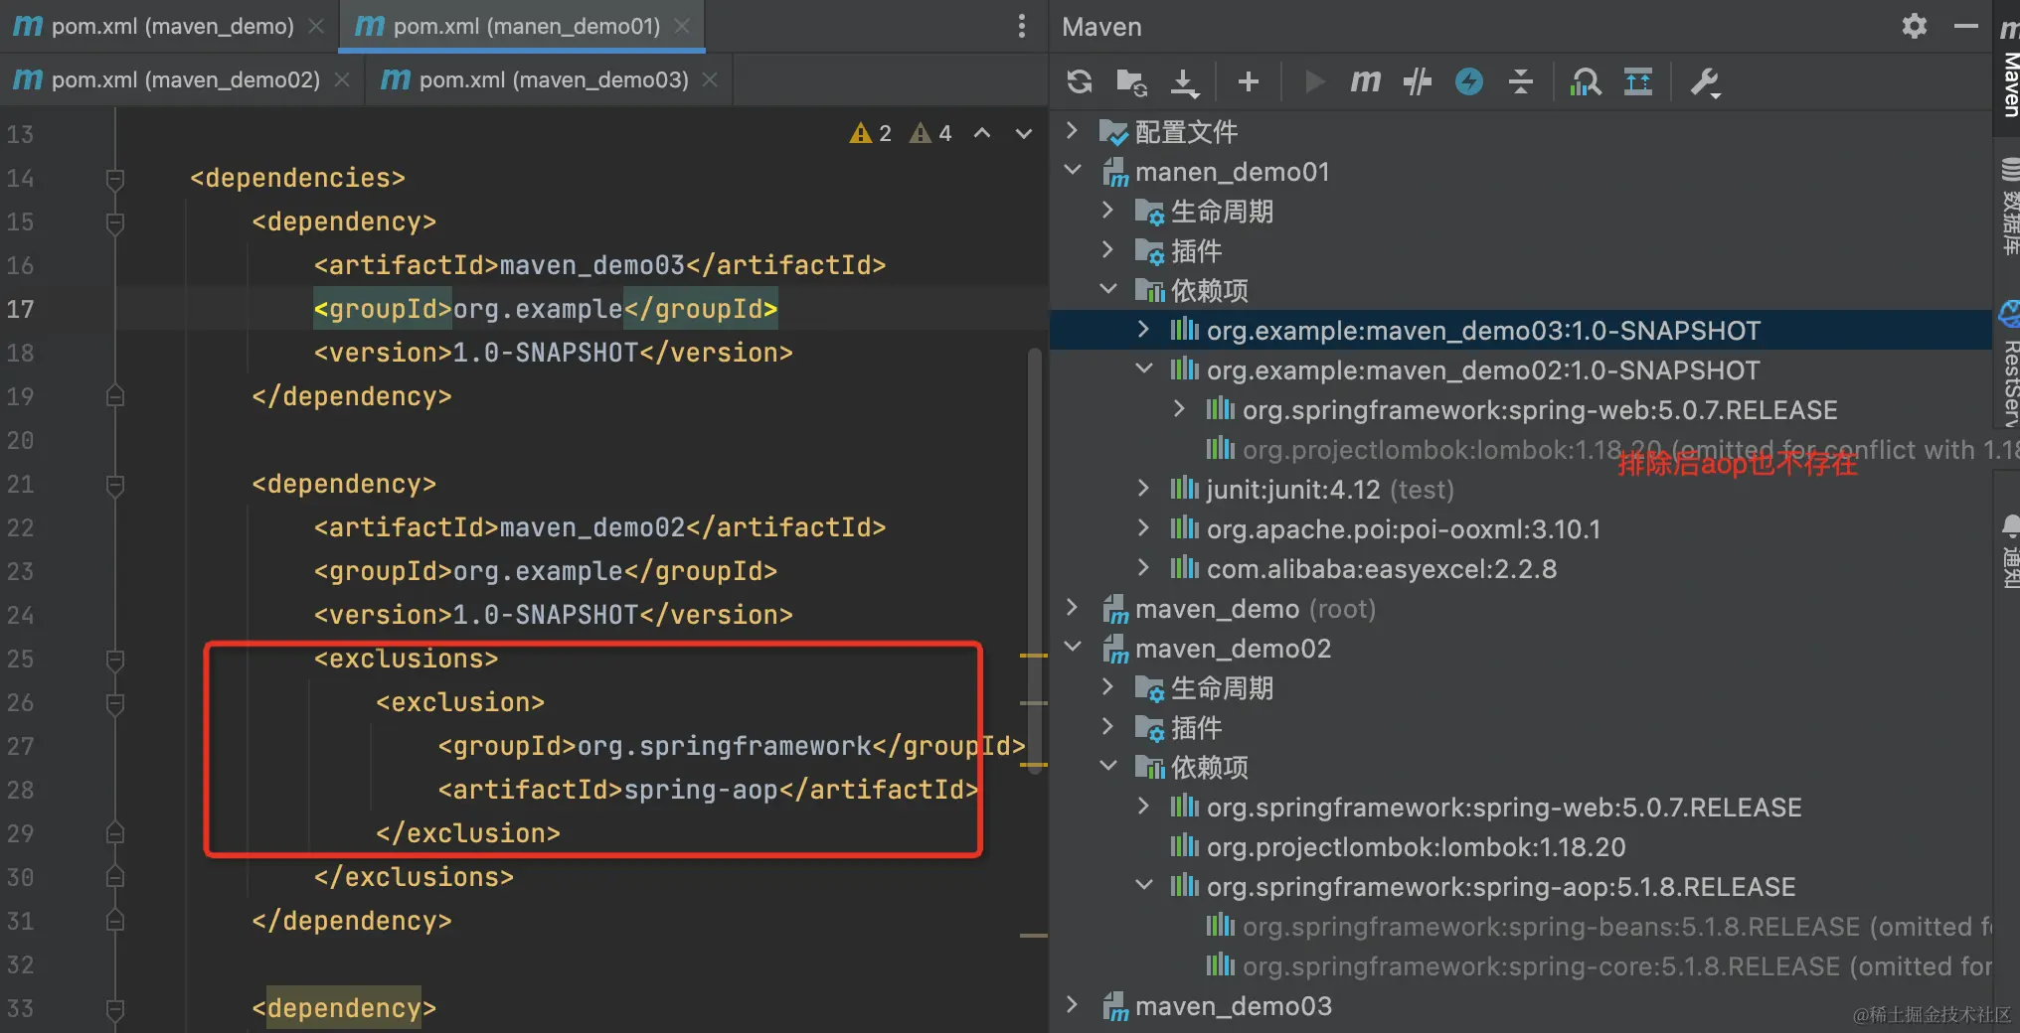Reload all Maven projects
This screenshot has width=2020, height=1033.
[1080, 81]
